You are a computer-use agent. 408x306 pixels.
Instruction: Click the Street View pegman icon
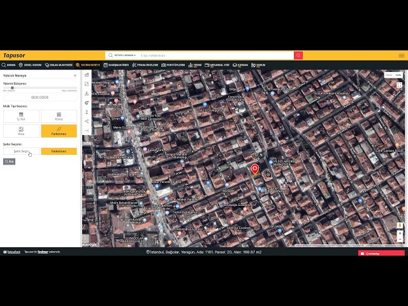(x=400, y=225)
